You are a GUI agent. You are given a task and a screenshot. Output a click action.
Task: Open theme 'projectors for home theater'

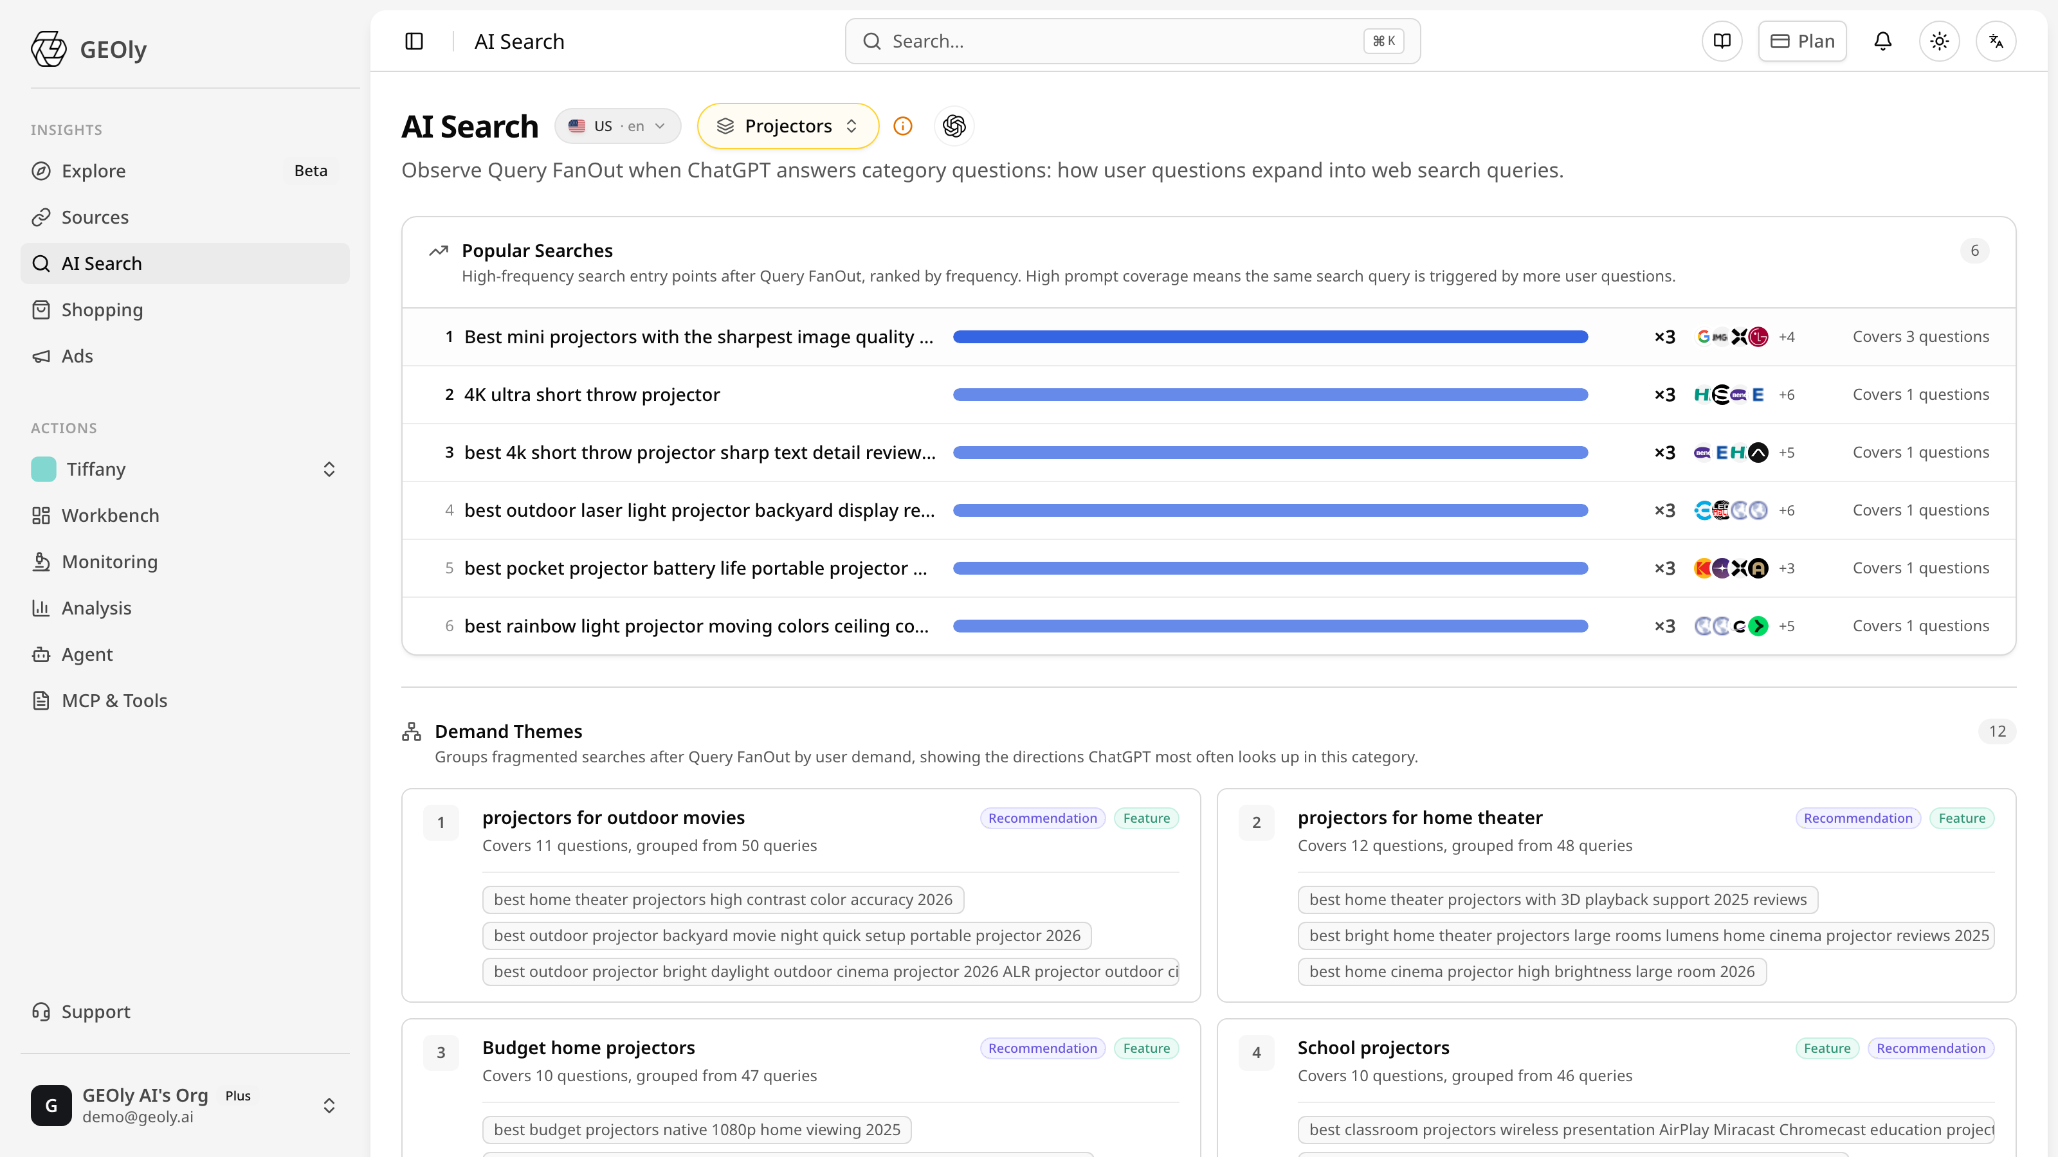[1419, 818]
